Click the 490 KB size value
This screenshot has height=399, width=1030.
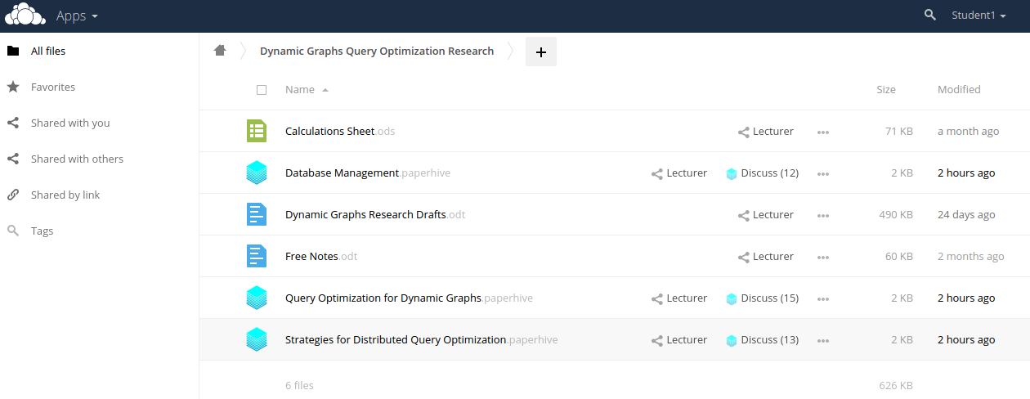click(x=896, y=214)
